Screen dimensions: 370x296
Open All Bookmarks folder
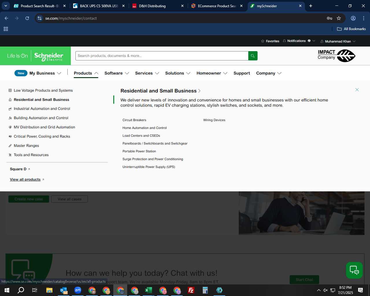(x=351, y=29)
